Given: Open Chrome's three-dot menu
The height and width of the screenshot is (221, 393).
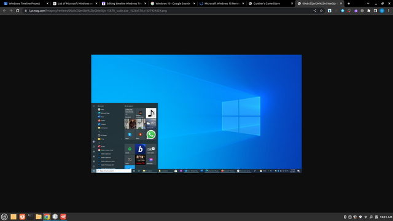Looking at the screenshot, I should (x=389, y=11).
